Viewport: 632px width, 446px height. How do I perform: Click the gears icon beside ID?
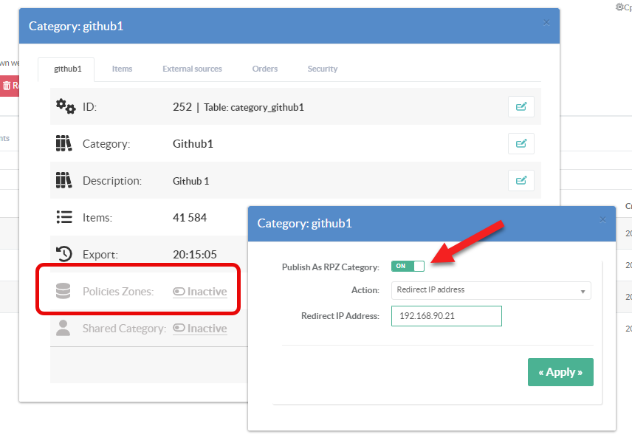click(66, 106)
